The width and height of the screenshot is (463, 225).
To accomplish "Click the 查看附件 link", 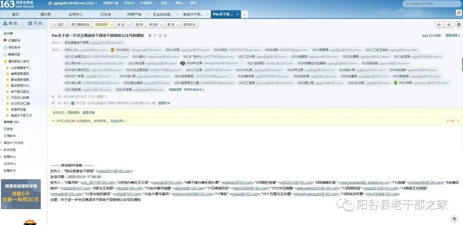I will click(164, 103).
